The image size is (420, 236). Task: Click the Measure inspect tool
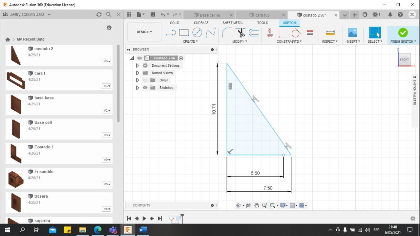coord(330,32)
